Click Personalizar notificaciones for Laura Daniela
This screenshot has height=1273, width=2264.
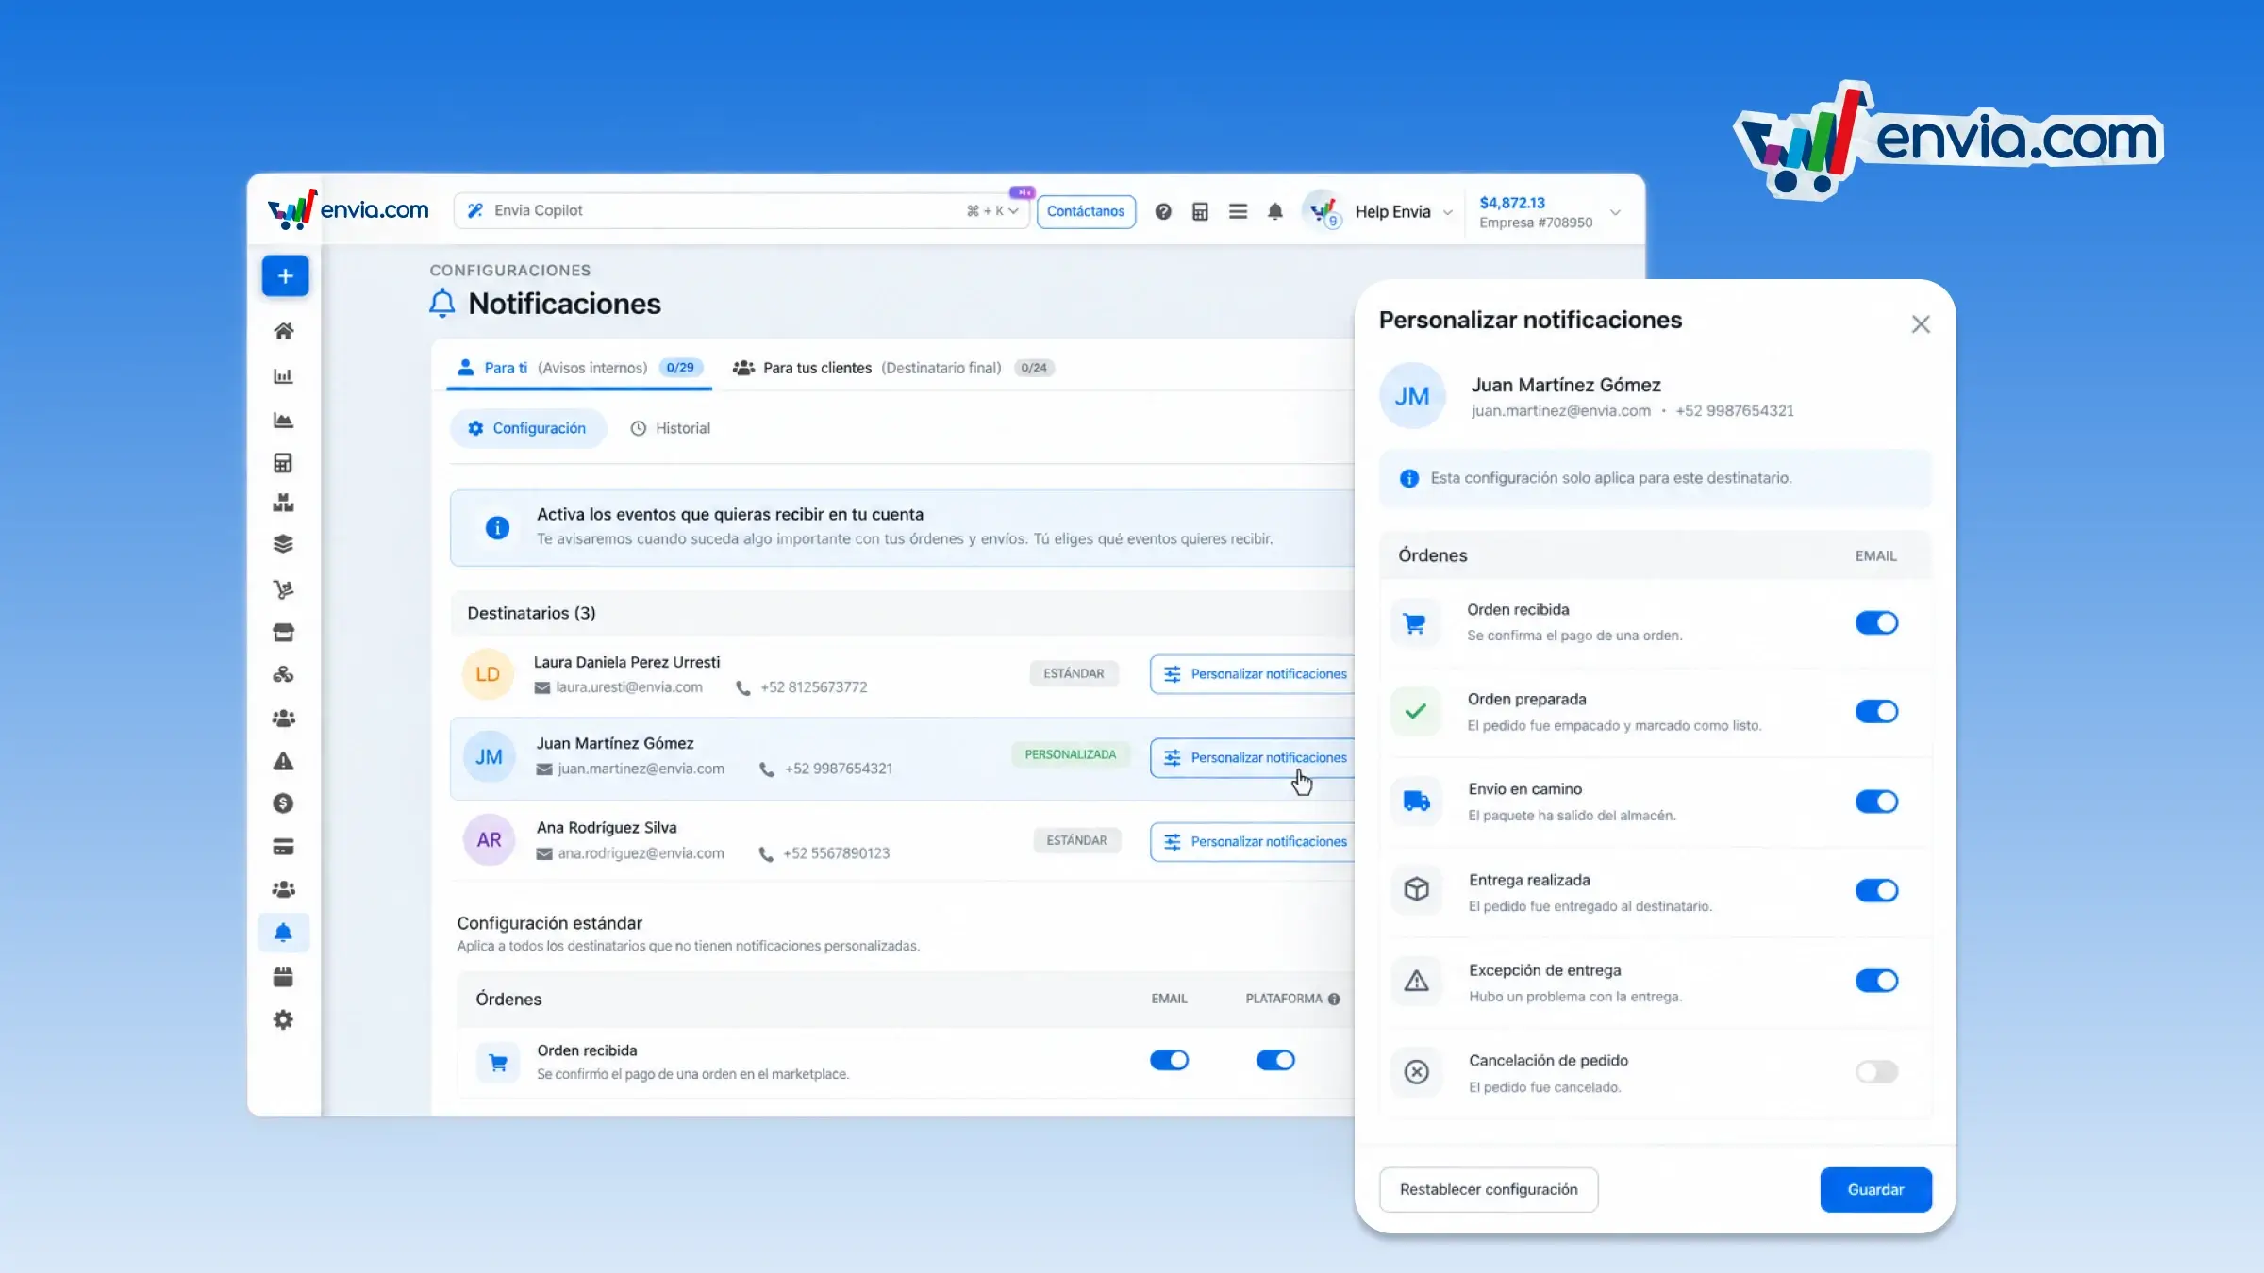[x=1253, y=674]
